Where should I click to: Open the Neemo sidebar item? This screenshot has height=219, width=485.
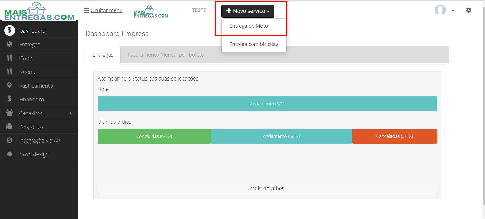tap(28, 72)
